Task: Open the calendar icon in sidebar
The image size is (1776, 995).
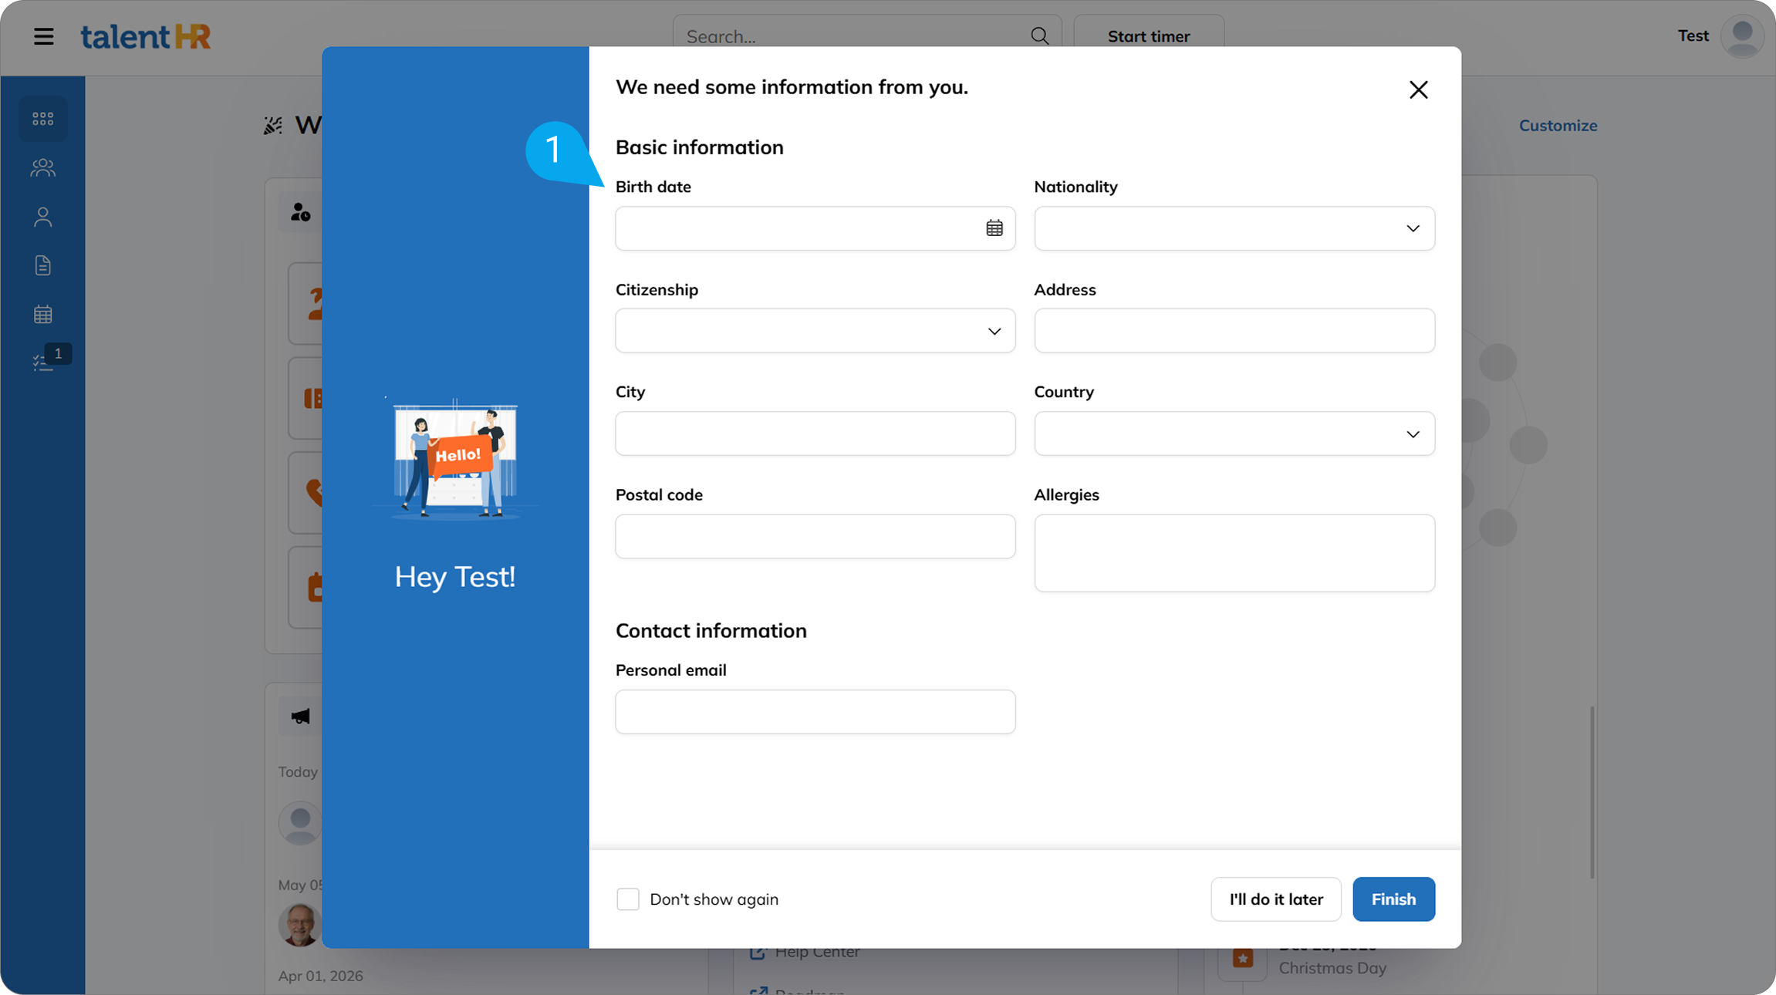Action: pyautogui.click(x=43, y=314)
